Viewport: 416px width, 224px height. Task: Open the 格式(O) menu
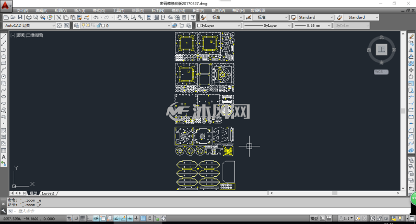click(x=99, y=11)
